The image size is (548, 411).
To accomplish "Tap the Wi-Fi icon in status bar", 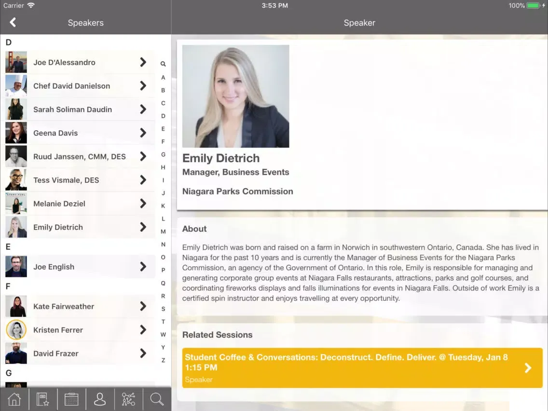I will [31, 5].
